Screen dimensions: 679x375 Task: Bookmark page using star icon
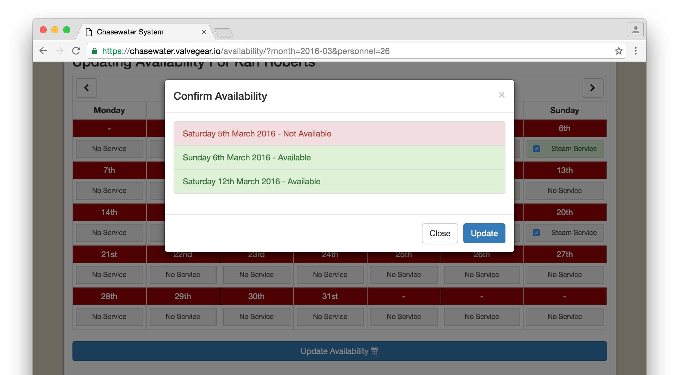point(618,51)
